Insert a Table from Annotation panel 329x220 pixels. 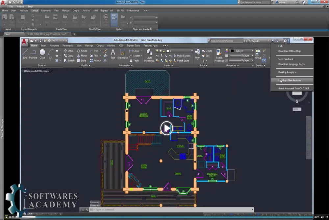[134, 60]
